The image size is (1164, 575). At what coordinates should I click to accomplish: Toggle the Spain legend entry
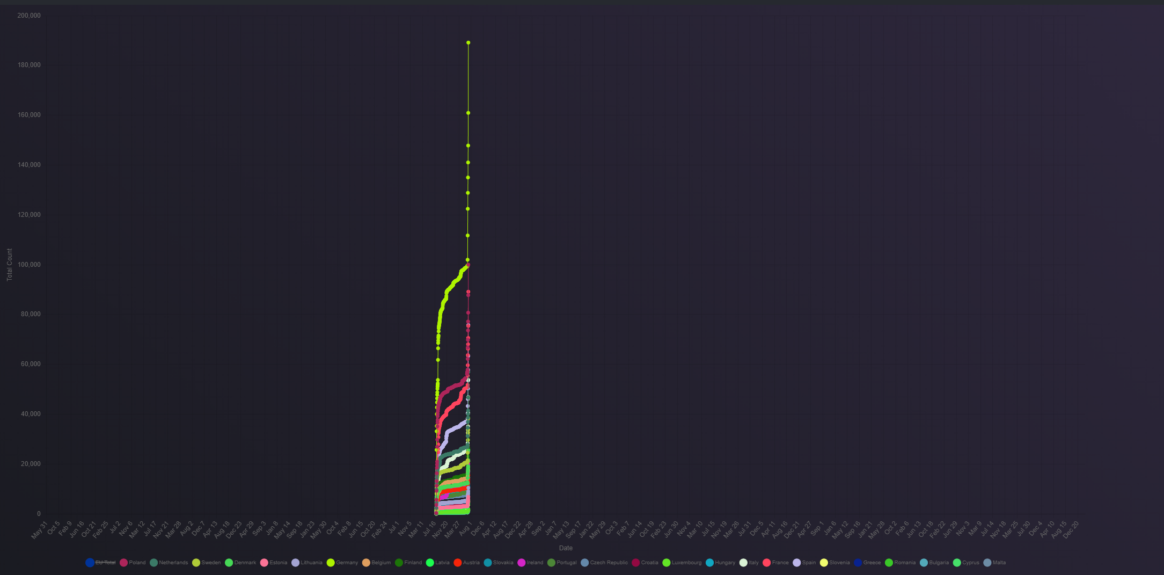click(804, 563)
